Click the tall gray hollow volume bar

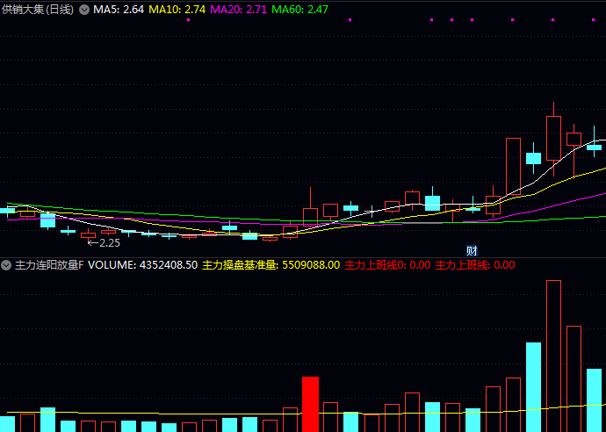coord(574,378)
